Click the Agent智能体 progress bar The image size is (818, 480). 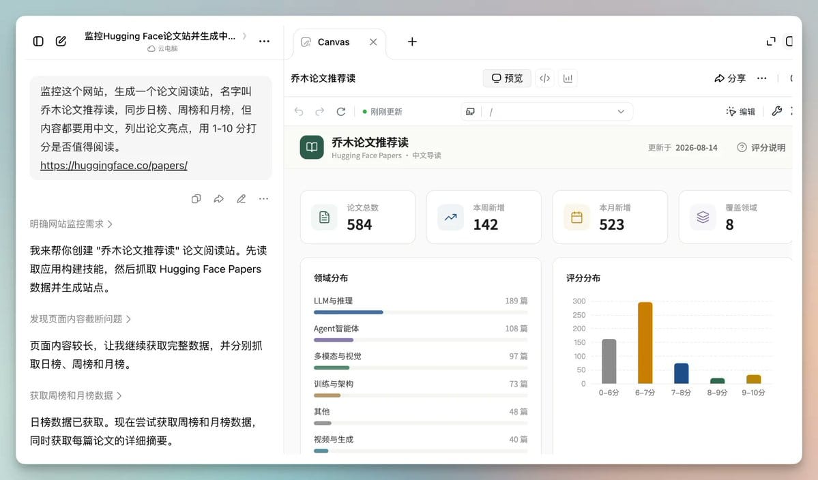(420, 340)
